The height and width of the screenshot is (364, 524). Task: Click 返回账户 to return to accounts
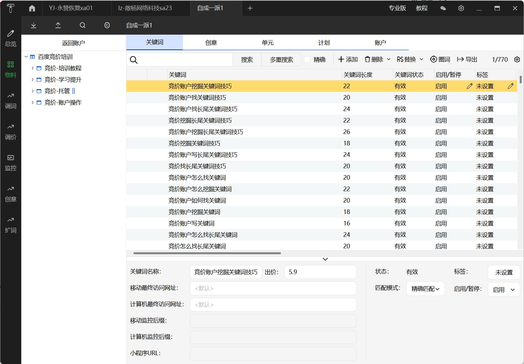74,43
